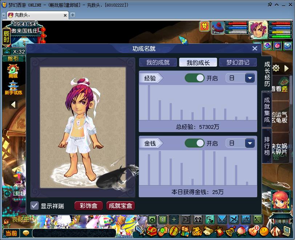The height and width of the screenshot is (240, 295).
Task: Open the tiger pet icon
Action: tap(197, 232)
